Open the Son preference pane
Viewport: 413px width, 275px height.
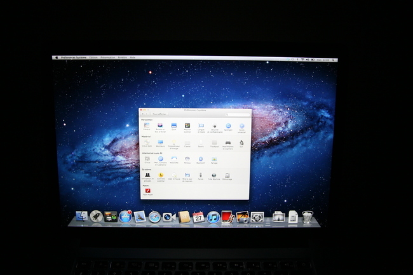click(x=241, y=144)
